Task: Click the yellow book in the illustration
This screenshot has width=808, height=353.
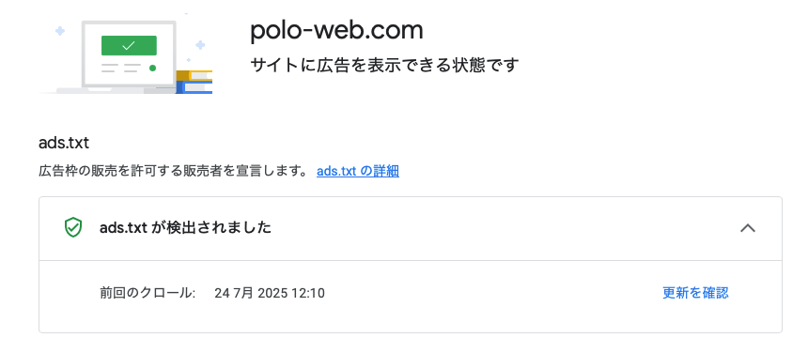Action: click(x=194, y=76)
